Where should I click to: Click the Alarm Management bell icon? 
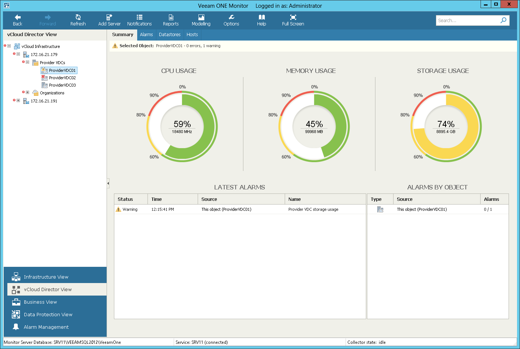pyautogui.click(x=16, y=327)
